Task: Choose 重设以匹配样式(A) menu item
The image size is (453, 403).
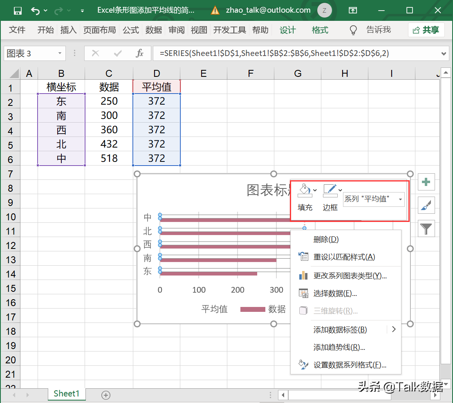Action: click(346, 257)
